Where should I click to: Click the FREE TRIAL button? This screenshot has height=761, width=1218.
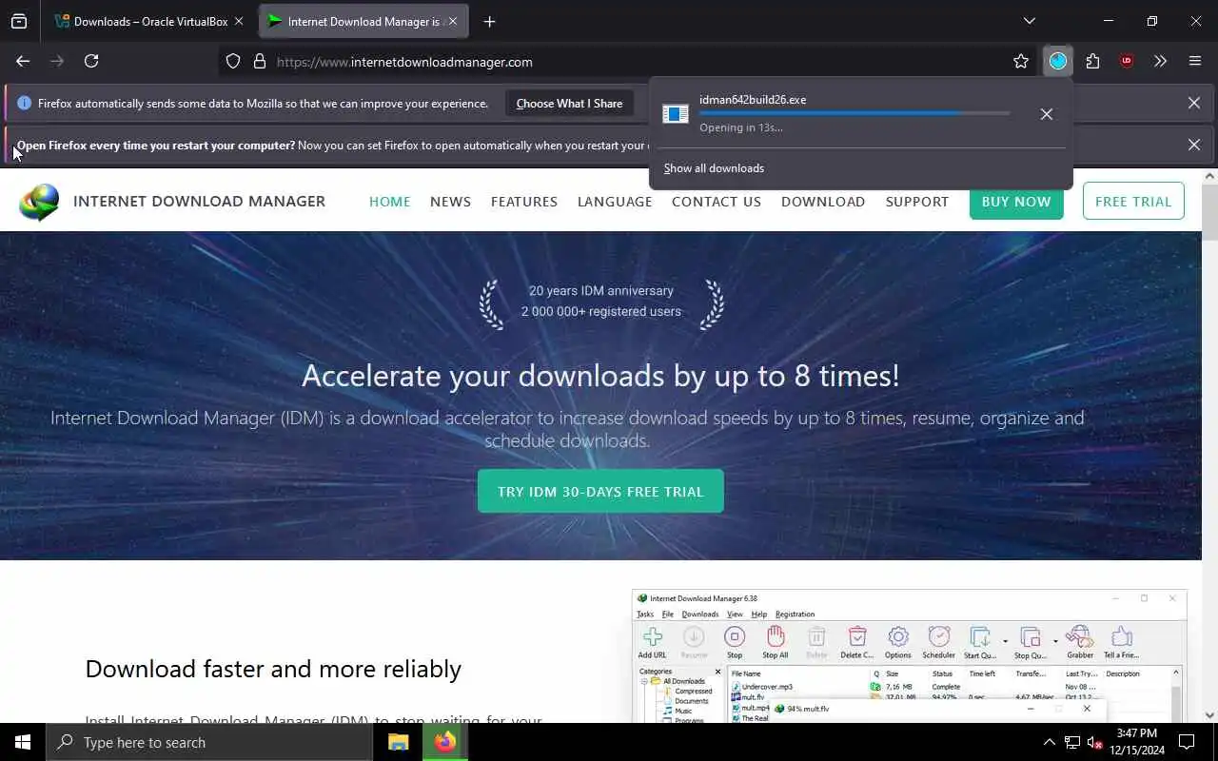[x=1133, y=202]
